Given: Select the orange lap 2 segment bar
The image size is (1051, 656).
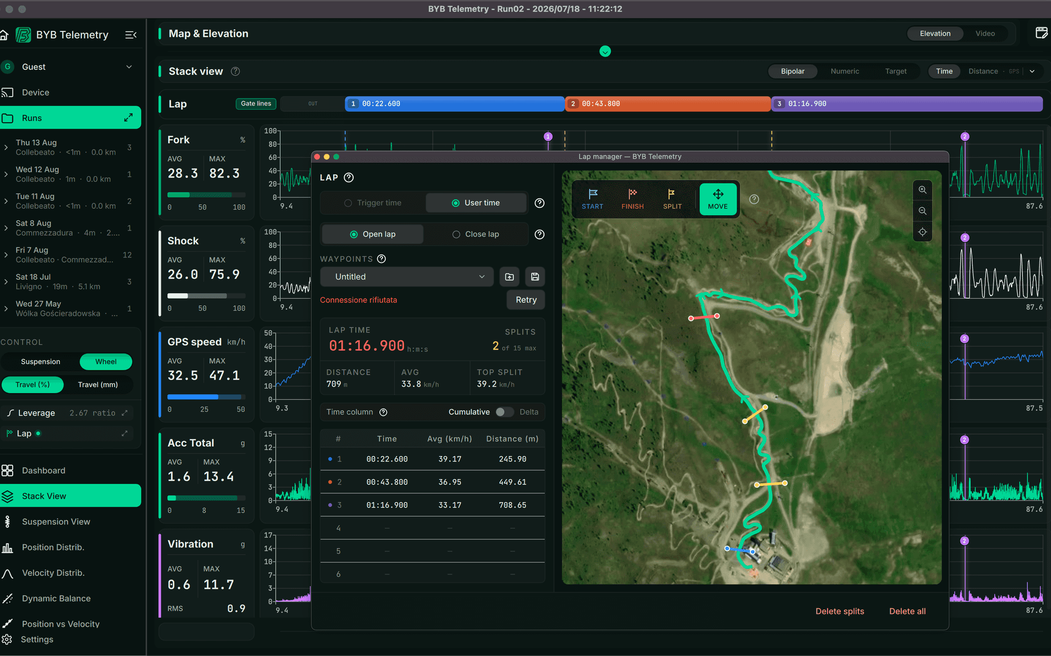Looking at the screenshot, I should coord(667,104).
